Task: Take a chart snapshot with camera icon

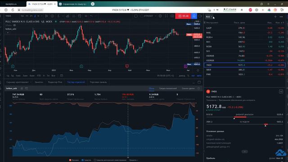Action: [x=172, y=16]
